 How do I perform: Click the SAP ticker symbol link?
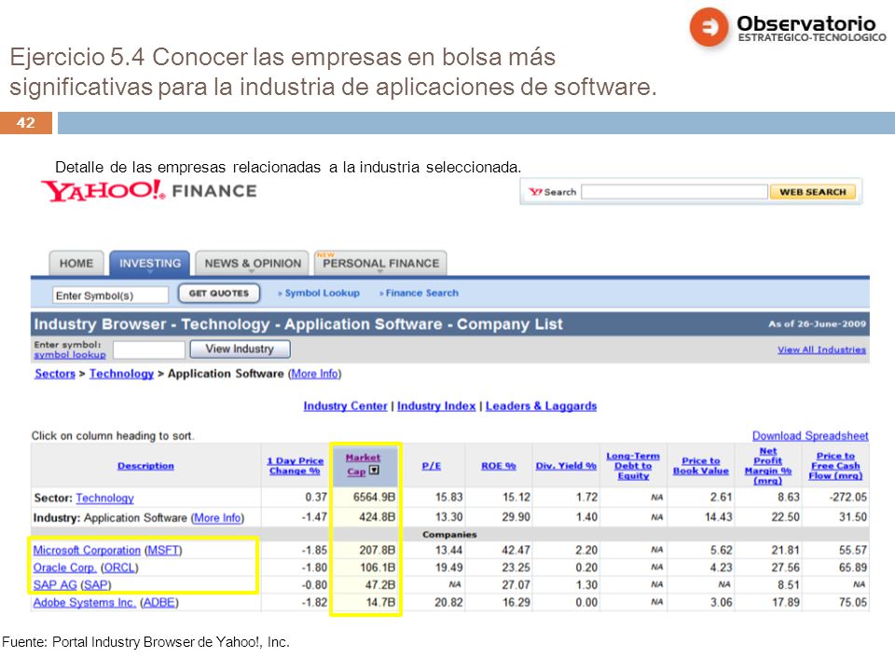96,584
